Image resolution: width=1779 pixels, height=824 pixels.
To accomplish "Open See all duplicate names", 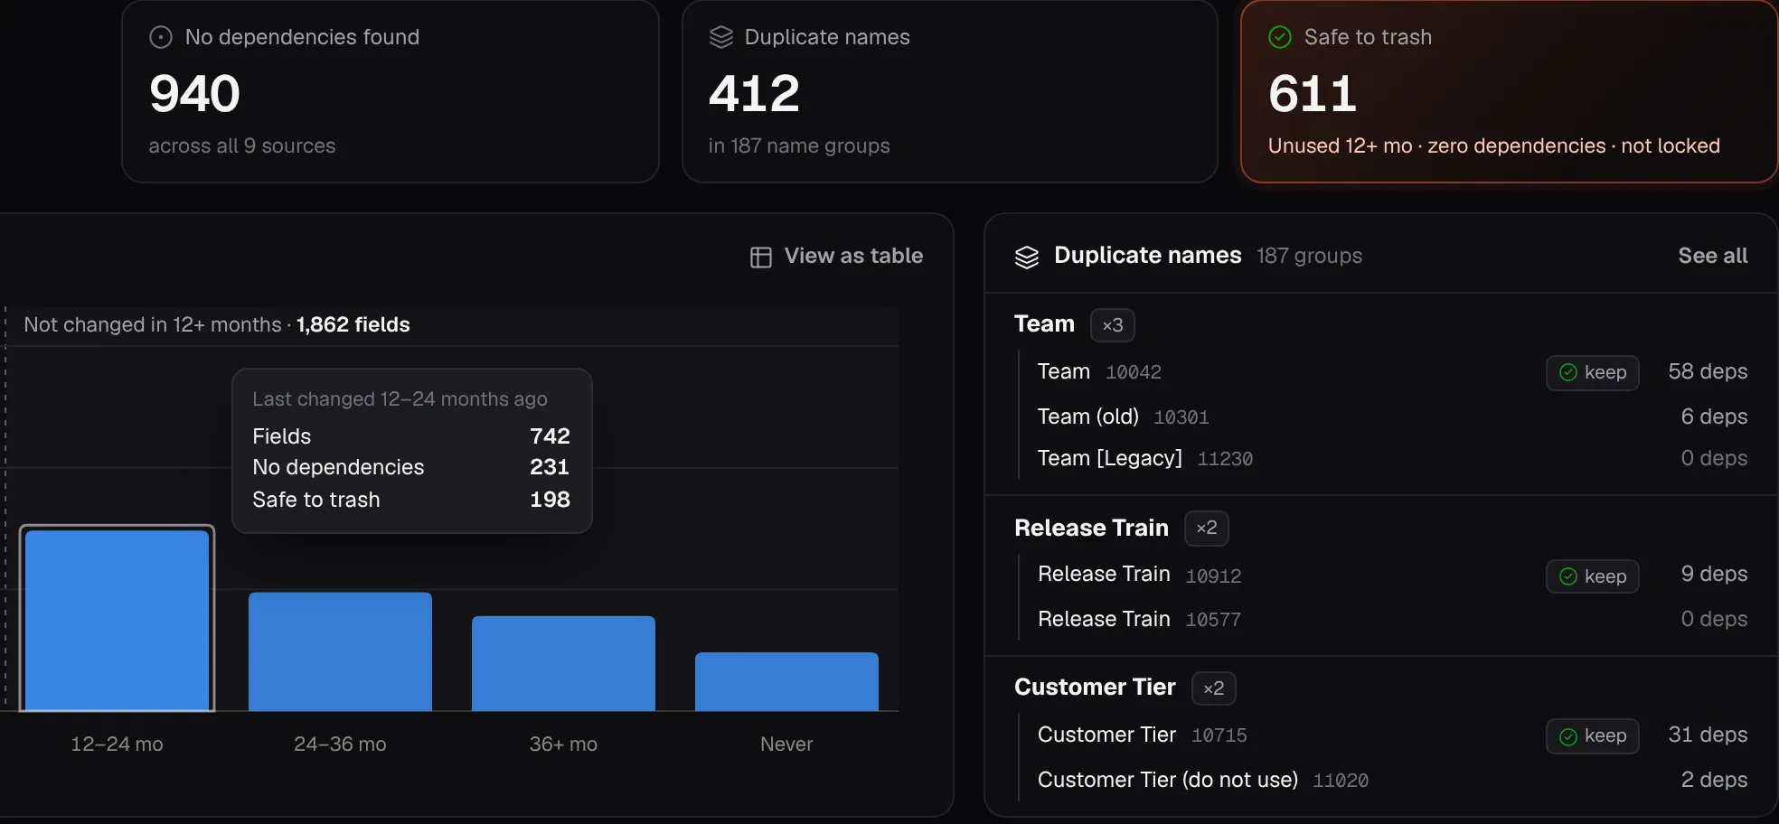I will click(1713, 256).
